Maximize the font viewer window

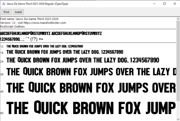pyautogui.click(x=164, y=4)
